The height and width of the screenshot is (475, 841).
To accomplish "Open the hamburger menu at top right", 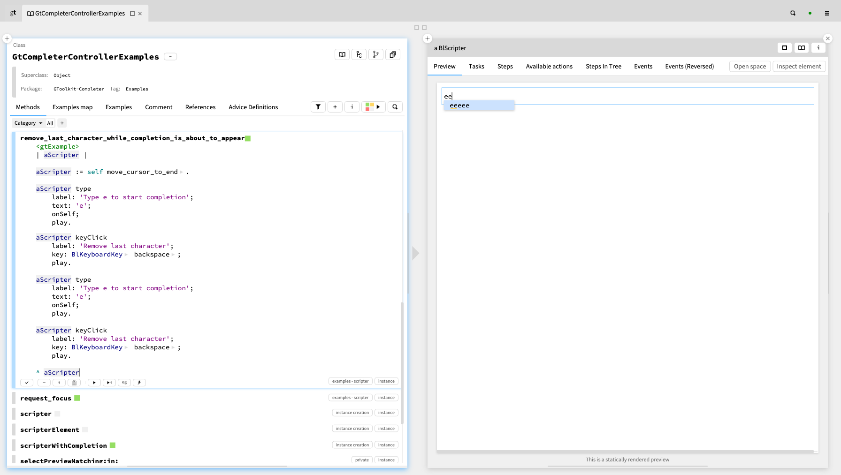I will point(827,13).
